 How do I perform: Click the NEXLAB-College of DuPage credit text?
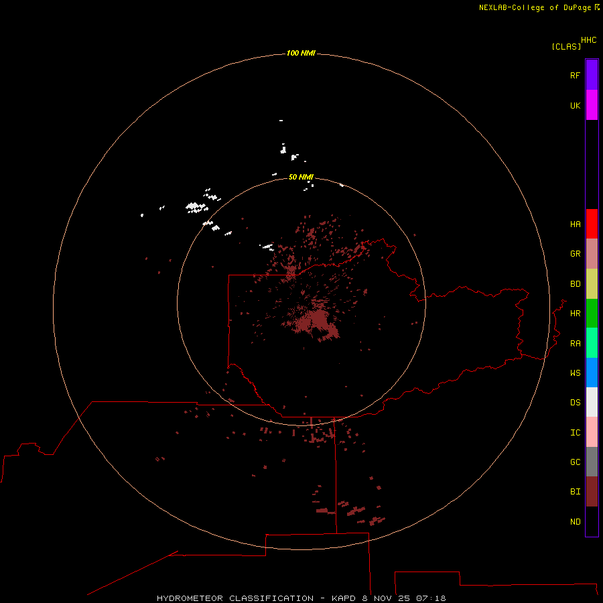point(535,7)
